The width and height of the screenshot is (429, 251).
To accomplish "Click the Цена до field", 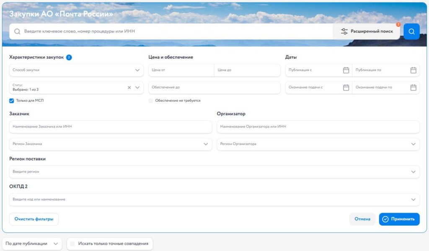I will pyautogui.click(x=247, y=70).
